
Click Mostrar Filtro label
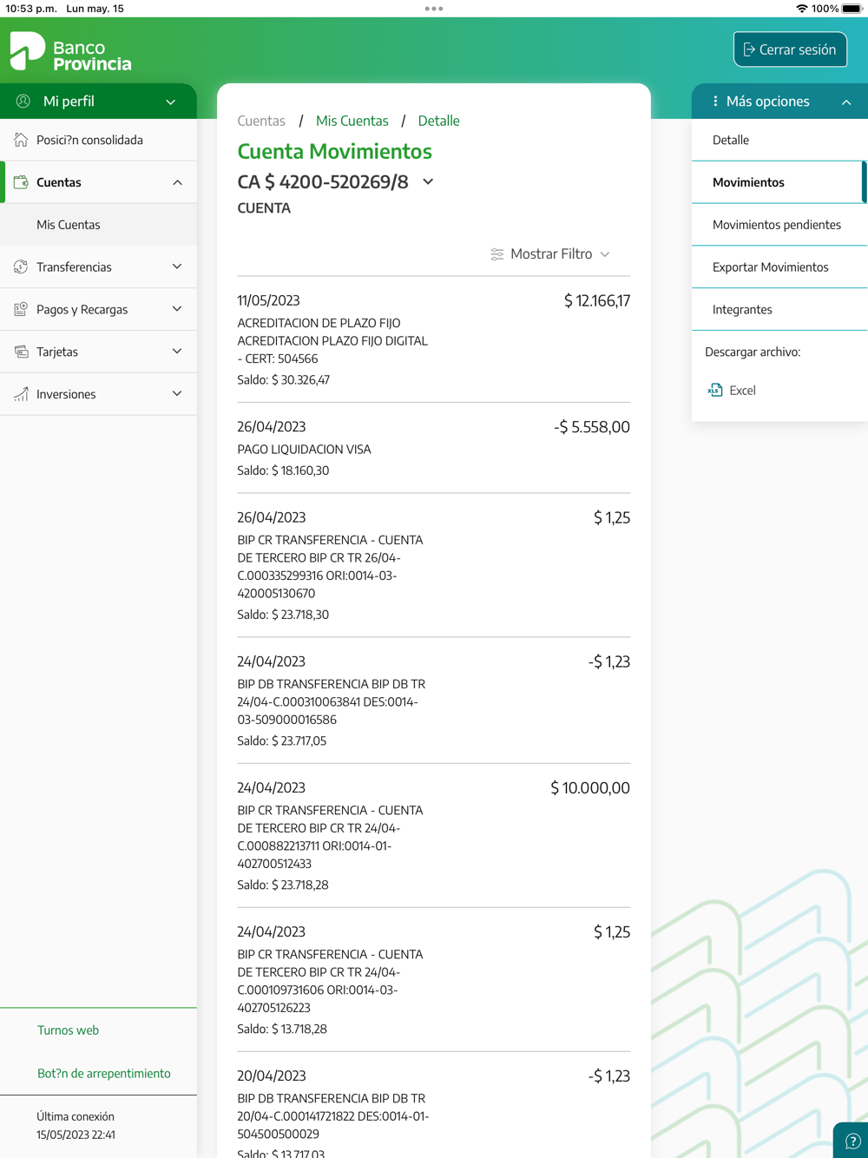point(551,254)
